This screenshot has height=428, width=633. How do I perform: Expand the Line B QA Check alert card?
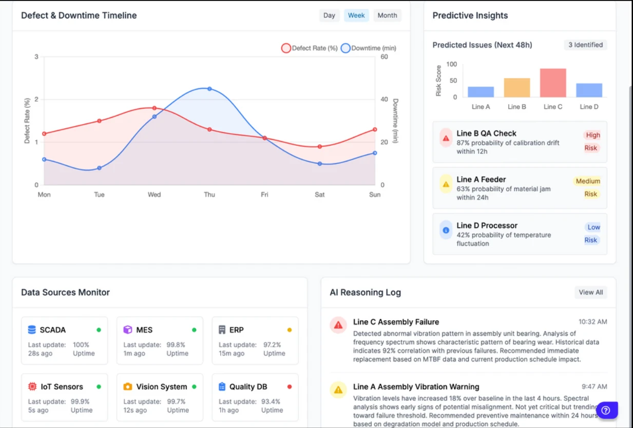pos(520,142)
